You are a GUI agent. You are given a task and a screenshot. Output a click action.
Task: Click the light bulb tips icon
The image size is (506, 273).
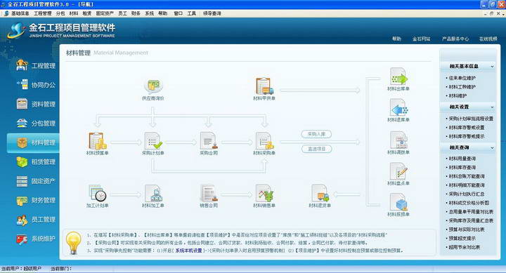coord(73,243)
